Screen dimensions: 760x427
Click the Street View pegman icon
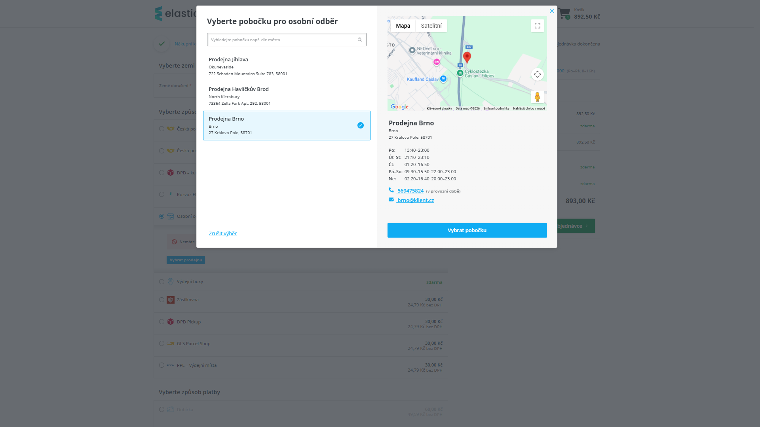tap(537, 97)
